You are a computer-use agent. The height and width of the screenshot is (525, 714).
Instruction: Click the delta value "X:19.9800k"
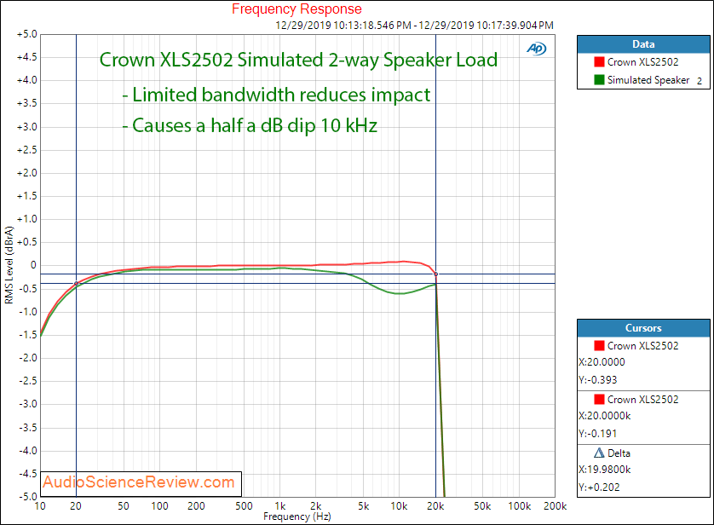coord(604,470)
